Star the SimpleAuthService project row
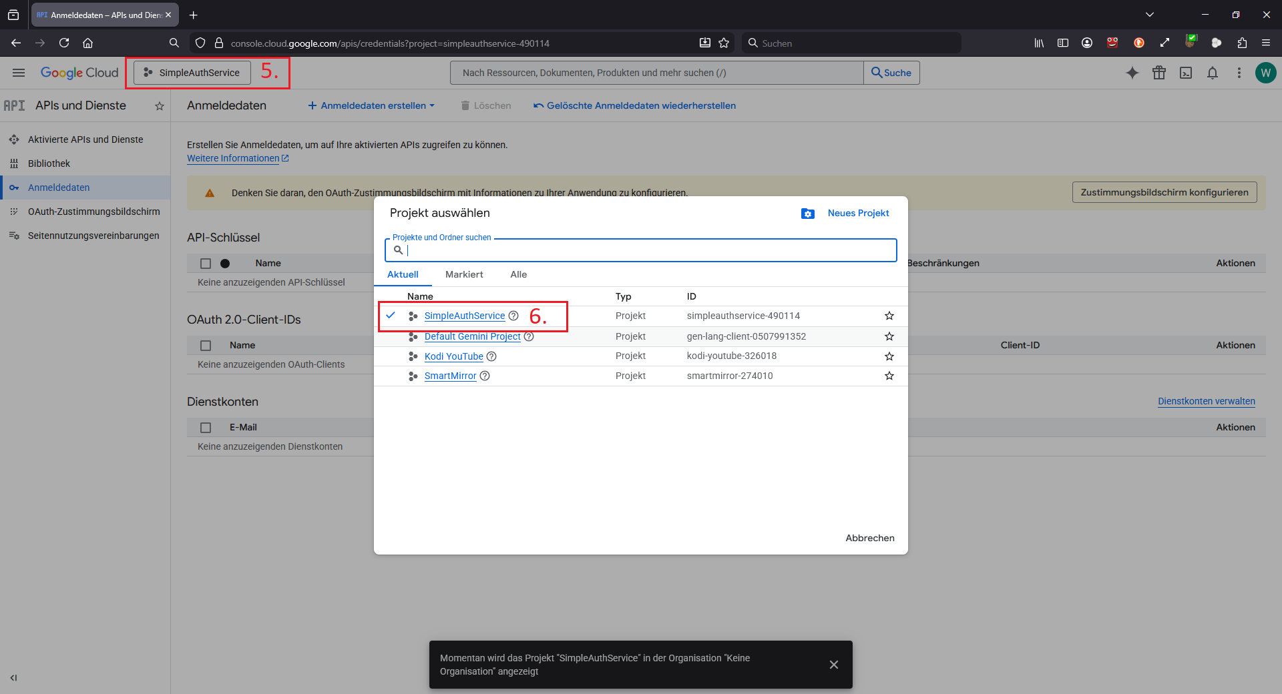This screenshot has height=694, width=1282. click(x=889, y=316)
